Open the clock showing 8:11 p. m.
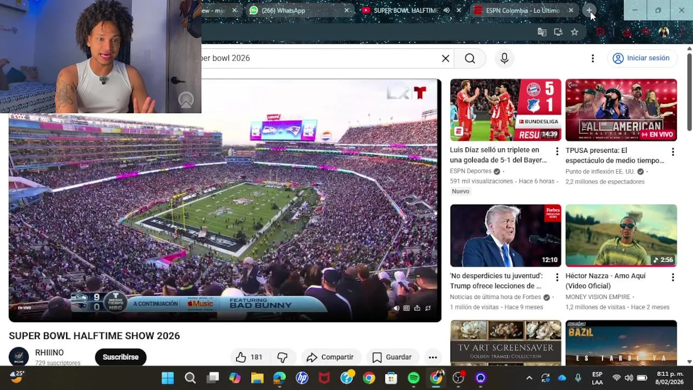693x390 pixels. pyautogui.click(x=670, y=378)
